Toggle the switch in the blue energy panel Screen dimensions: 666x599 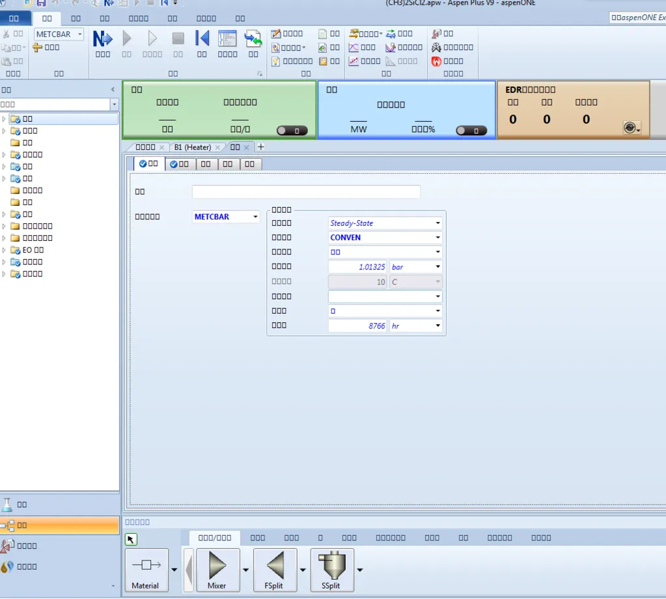tap(471, 130)
